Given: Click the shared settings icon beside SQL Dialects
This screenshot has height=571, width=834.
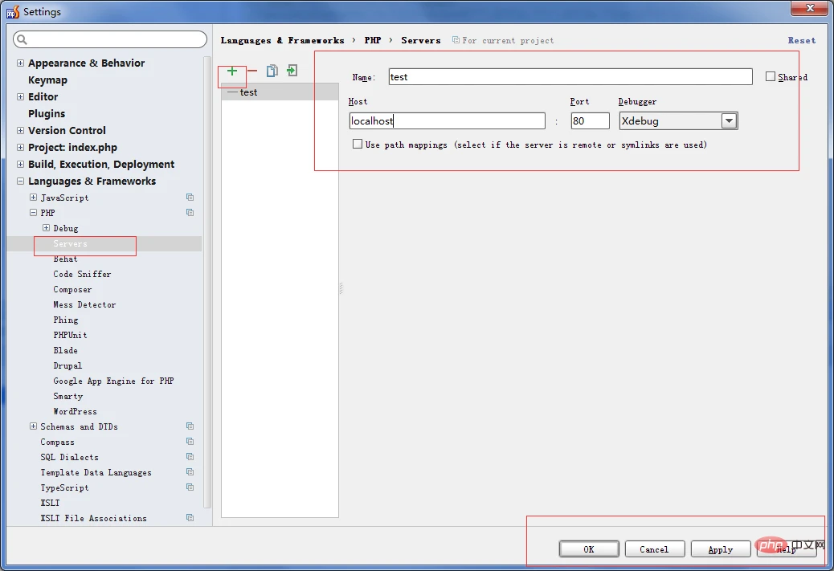Looking at the screenshot, I should pyautogui.click(x=190, y=457).
